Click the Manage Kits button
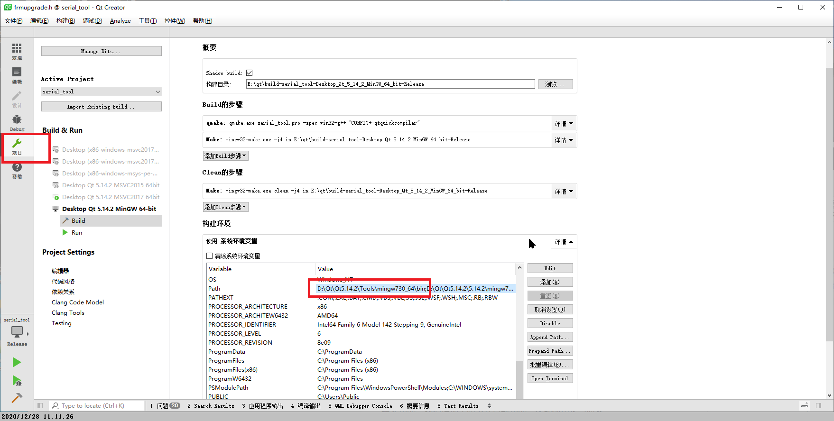 [x=102, y=51]
